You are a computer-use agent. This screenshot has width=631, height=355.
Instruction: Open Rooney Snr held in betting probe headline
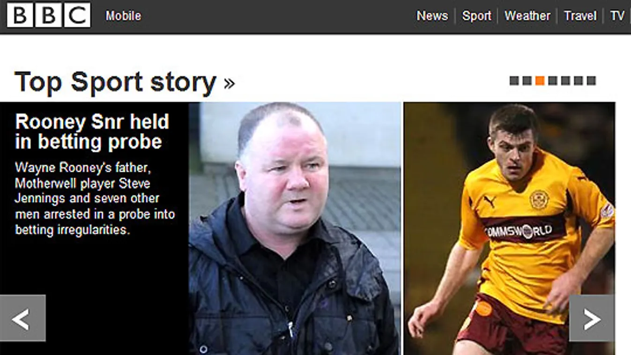[92, 132]
